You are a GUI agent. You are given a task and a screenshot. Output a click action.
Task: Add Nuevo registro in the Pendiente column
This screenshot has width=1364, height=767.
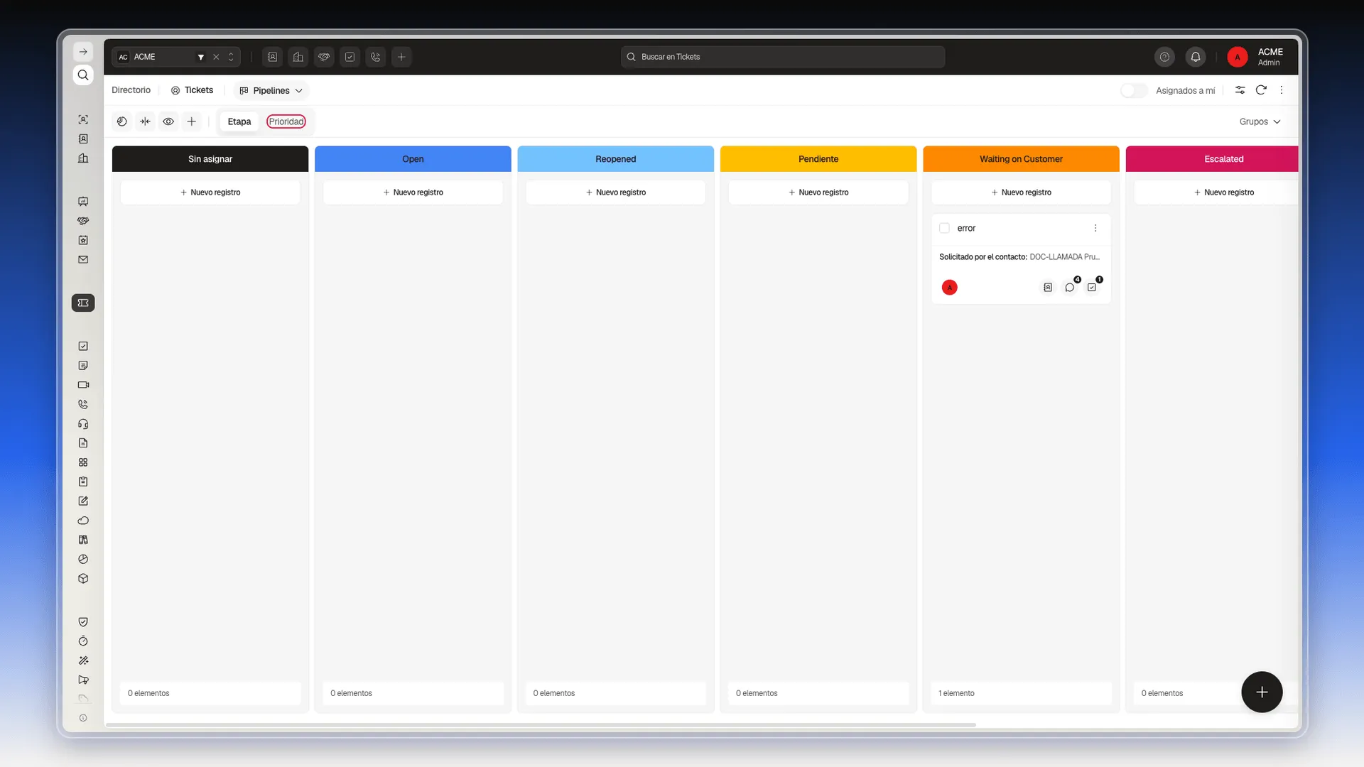click(x=818, y=192)
